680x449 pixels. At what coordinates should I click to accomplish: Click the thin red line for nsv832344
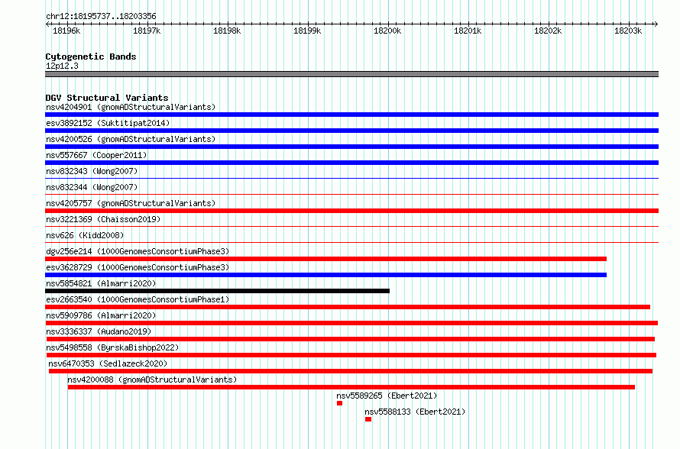click(x=351, y=194)
